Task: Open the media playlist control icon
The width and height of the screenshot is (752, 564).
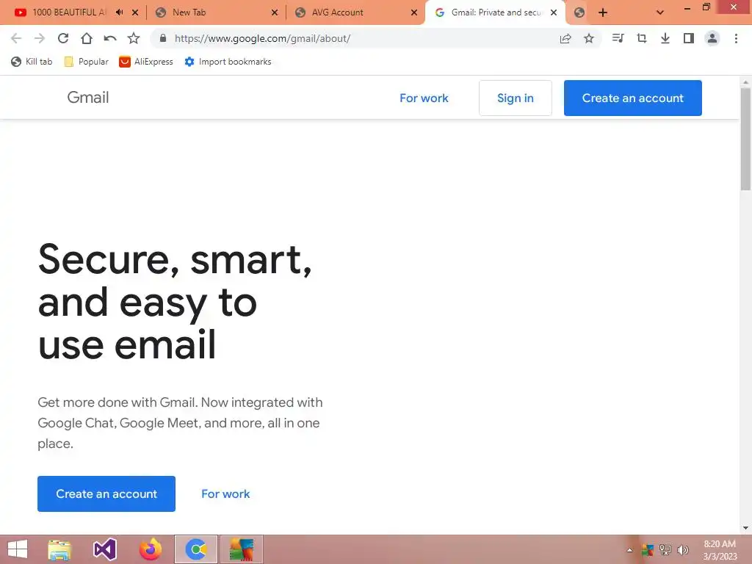Action: tap(618, 38)
